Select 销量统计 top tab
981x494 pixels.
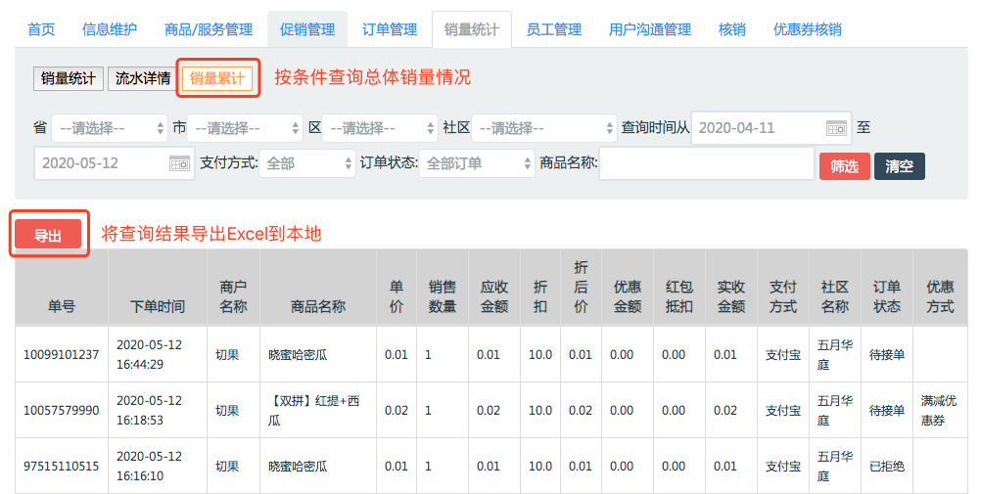pos(472,29)
